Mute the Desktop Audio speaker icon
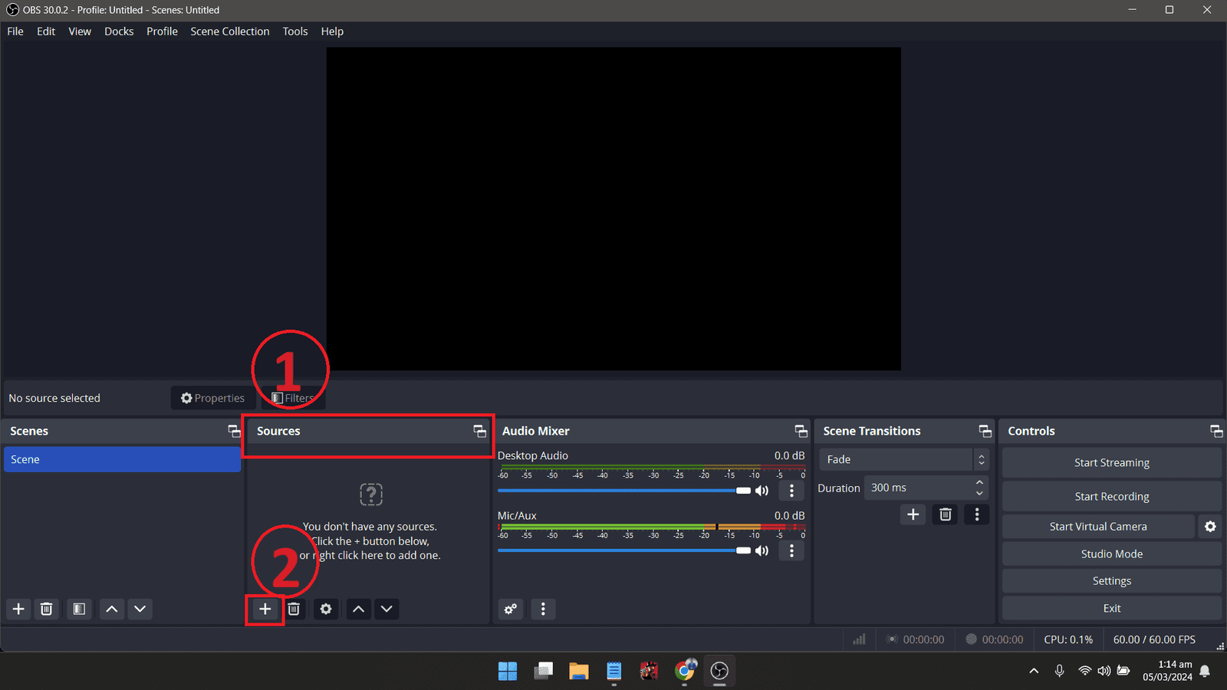 (x=762, y=491)
